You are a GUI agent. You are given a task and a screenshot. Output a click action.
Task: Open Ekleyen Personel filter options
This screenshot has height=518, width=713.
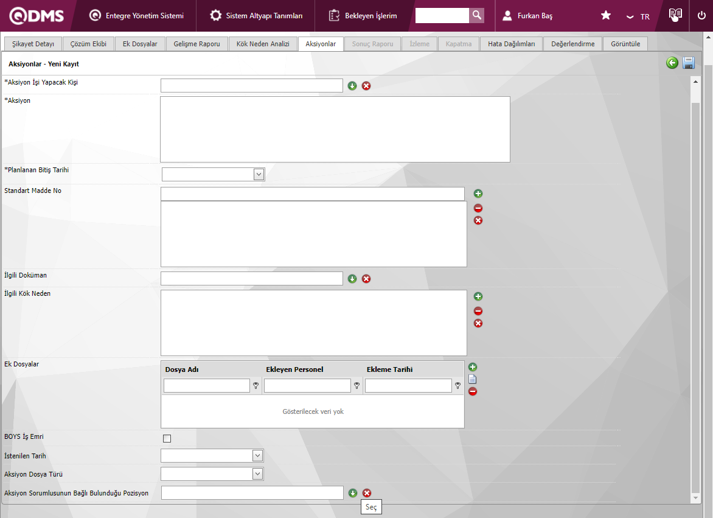[x=357, y=386]
